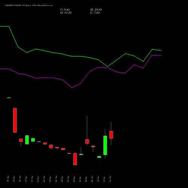Click the '01 Oct' date axis label

pos(80,179)
